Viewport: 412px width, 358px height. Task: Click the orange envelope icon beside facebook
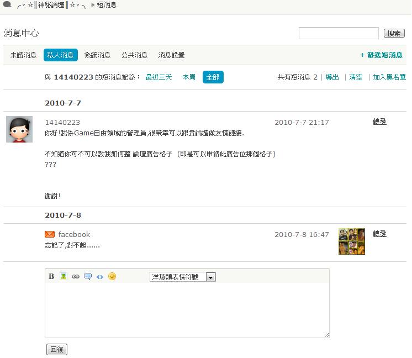point(50,234)
